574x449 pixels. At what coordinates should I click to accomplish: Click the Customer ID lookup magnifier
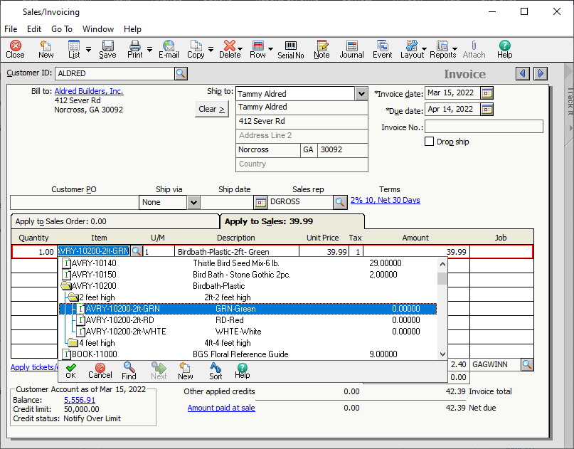pyautogui.click(x=181, y=73)
